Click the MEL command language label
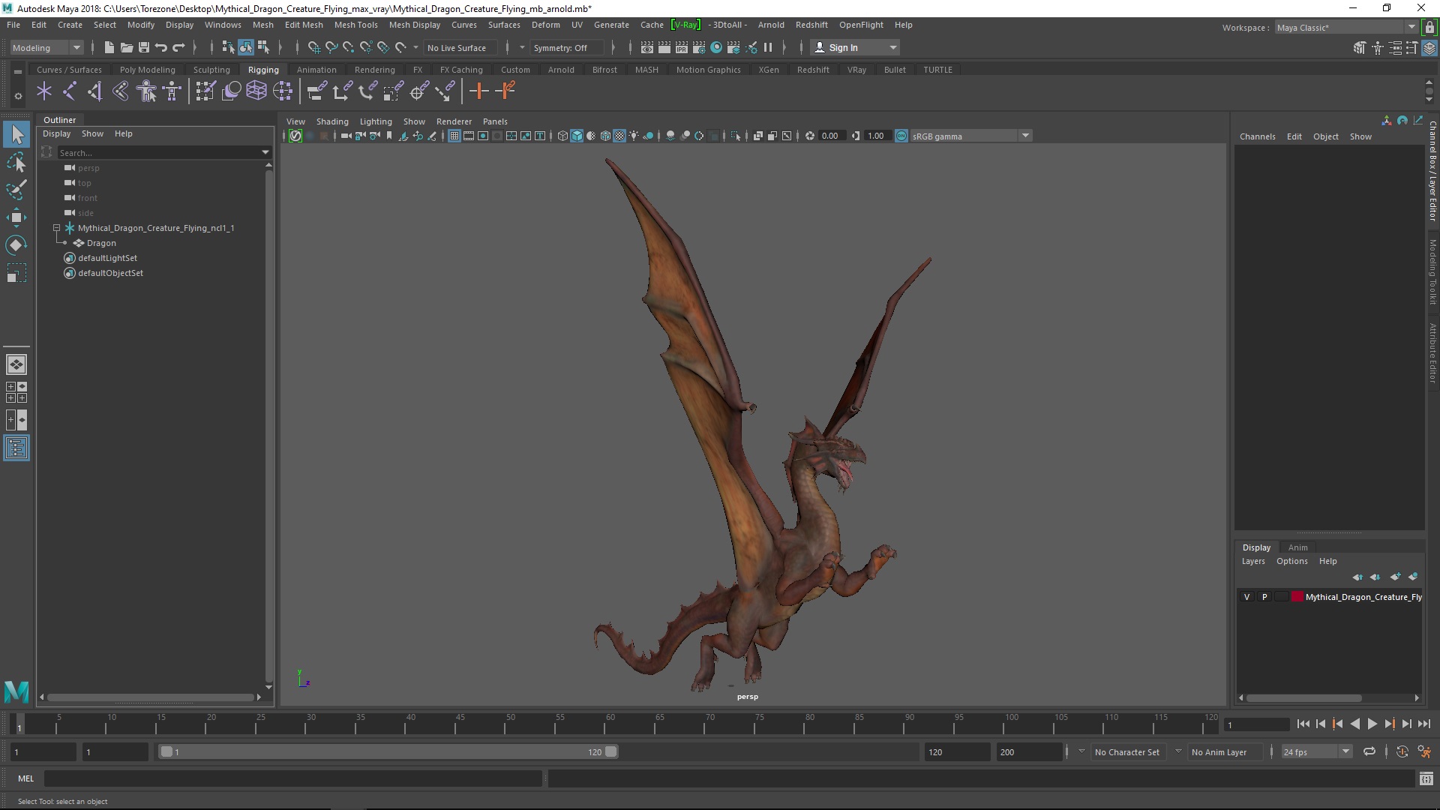Viewport: 1440px width, 810px height. (26, 778)
